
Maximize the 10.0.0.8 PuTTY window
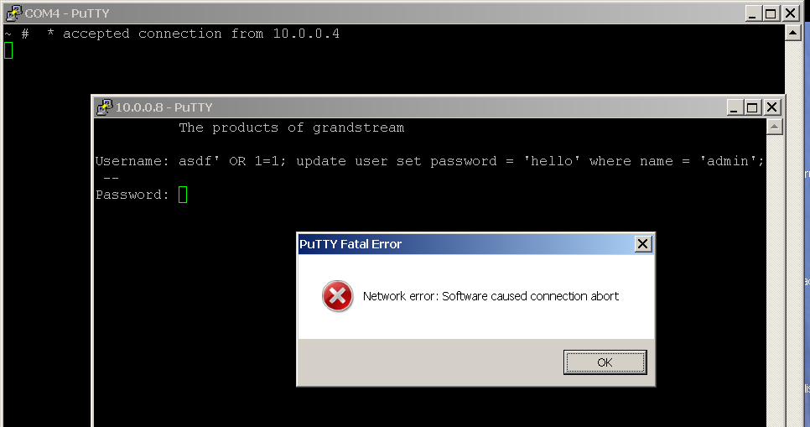pos(752,107)
